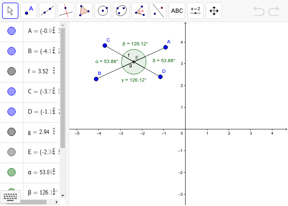This screenshot has height=206, width=288.
Task: Click the horizontal scroll right arrow
Action: (57, 202)
